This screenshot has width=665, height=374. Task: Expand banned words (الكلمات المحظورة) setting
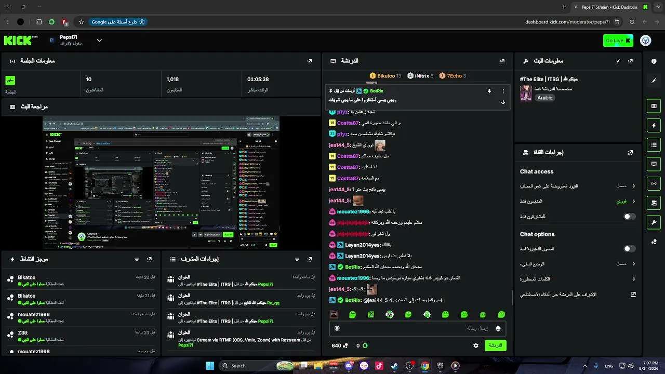tap(578, 279)
